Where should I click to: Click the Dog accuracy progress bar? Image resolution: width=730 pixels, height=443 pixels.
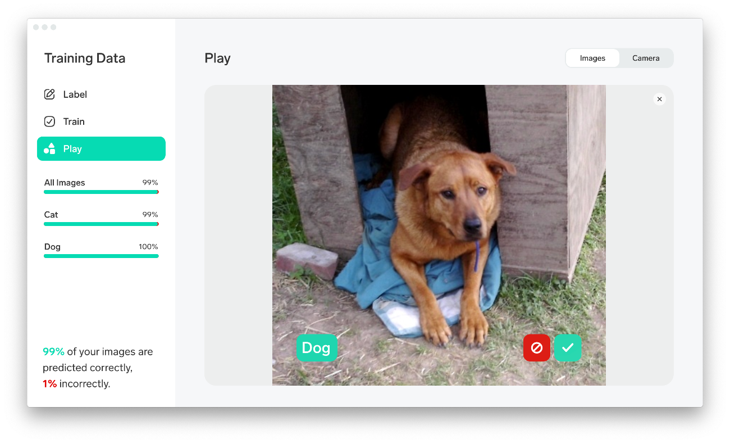[101, 256]
